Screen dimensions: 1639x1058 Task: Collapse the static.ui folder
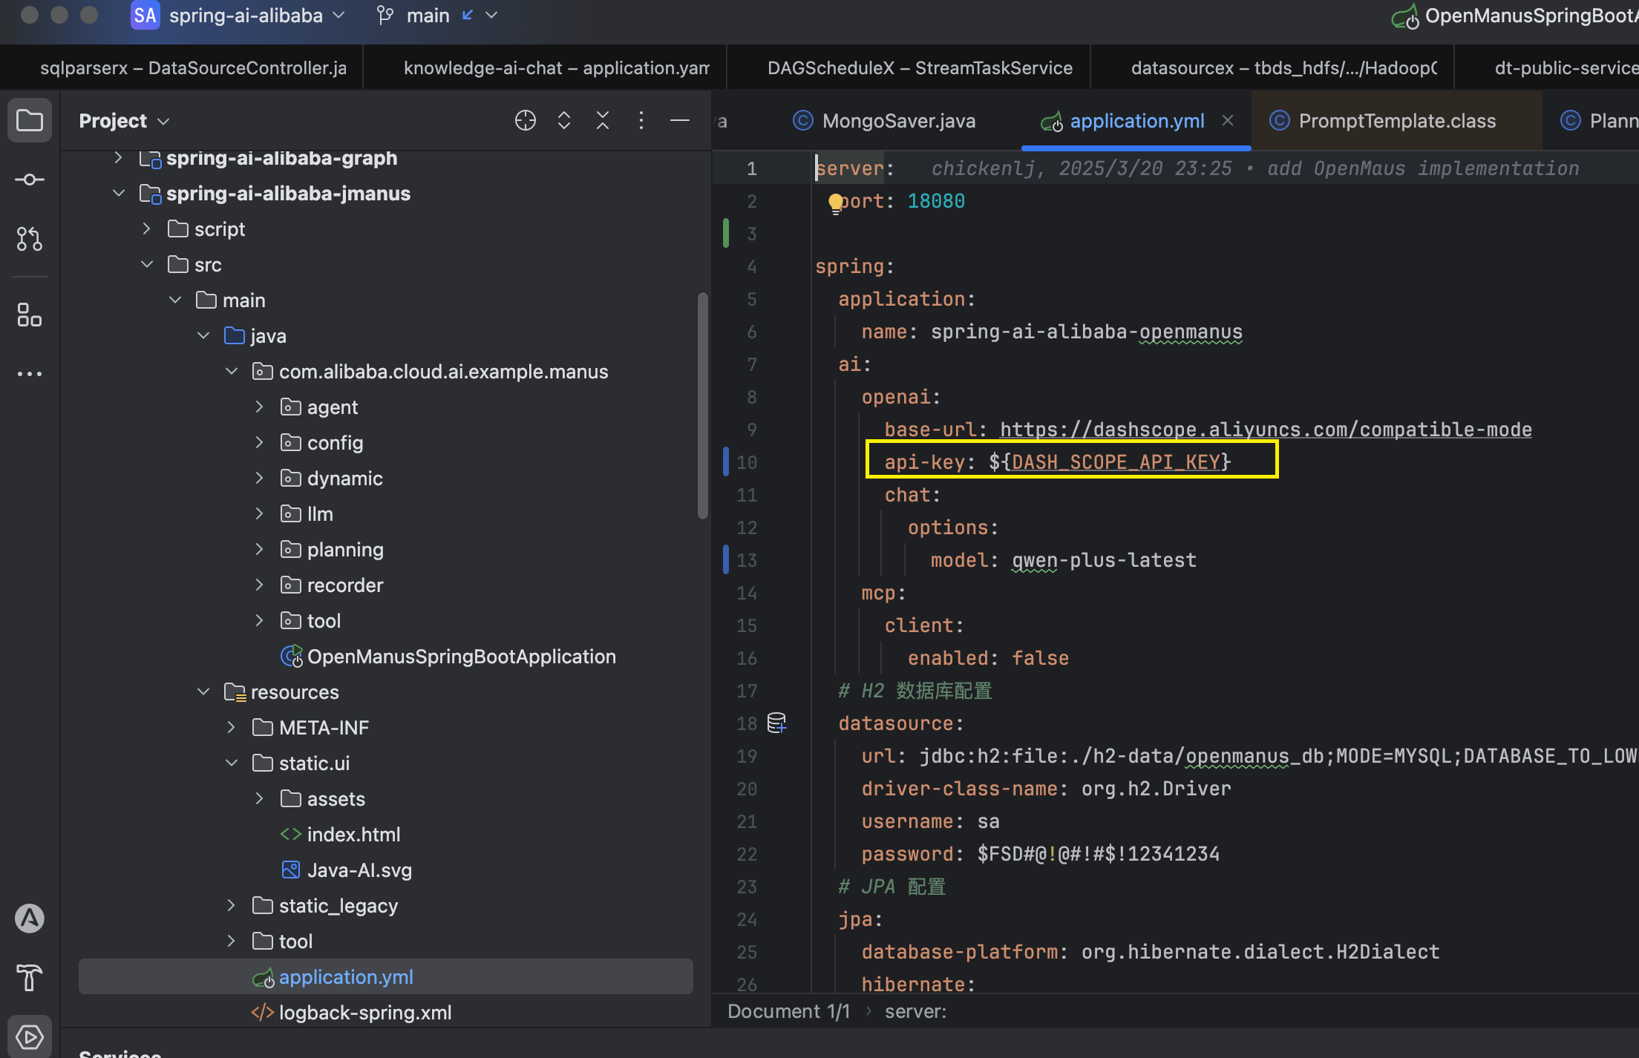pyautogui.click(x=232, y=763)
